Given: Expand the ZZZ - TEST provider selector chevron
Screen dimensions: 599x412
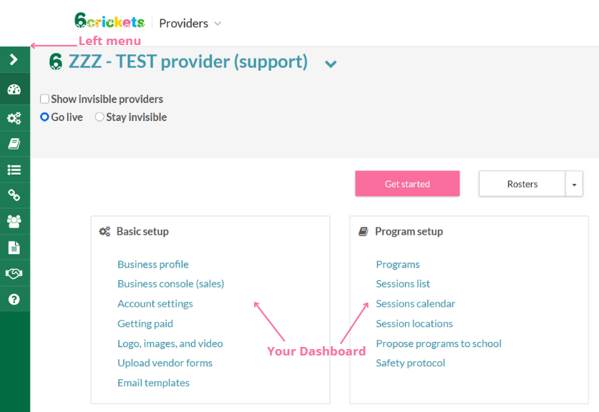Looking at the screenshot, I should coord(331,64).
